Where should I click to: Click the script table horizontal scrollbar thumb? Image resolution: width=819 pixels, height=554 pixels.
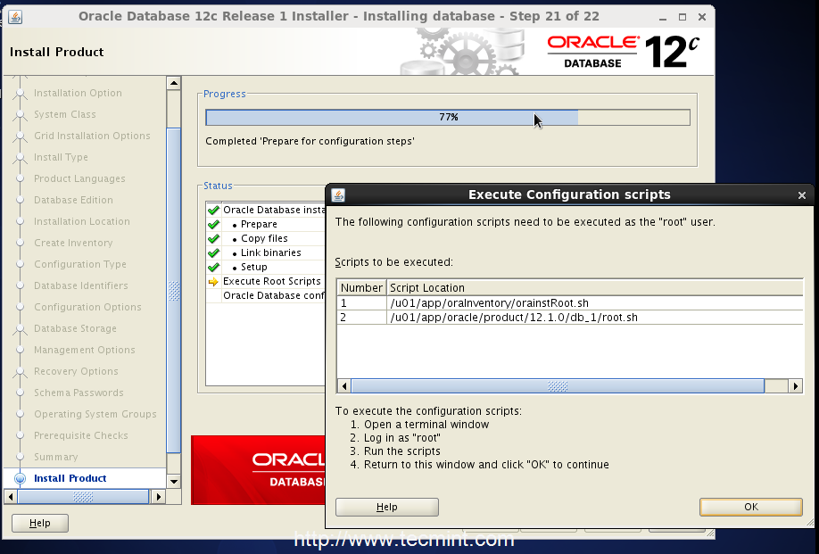(x=558, y=386)
